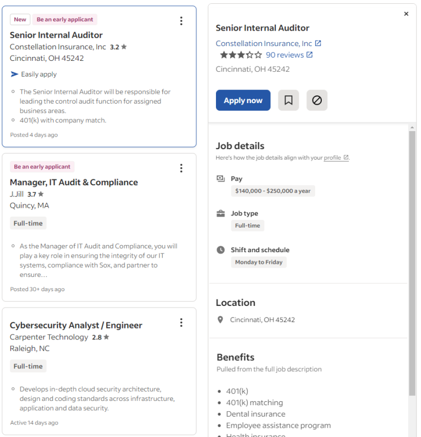421x437 pixels.
Task: Open options menu for Manager, IT Audit card
Action: click(181, 168)
